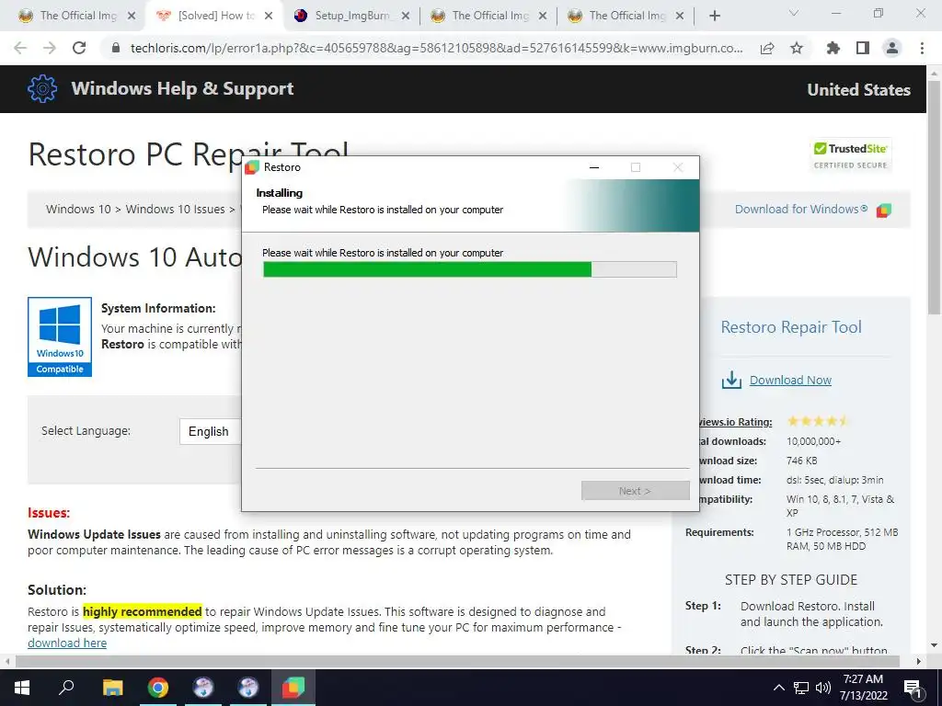The width and height of the screenshot is (942, 706).
Task: Switch to the first Official ImgBurn tab
Action: click(78, 17)
